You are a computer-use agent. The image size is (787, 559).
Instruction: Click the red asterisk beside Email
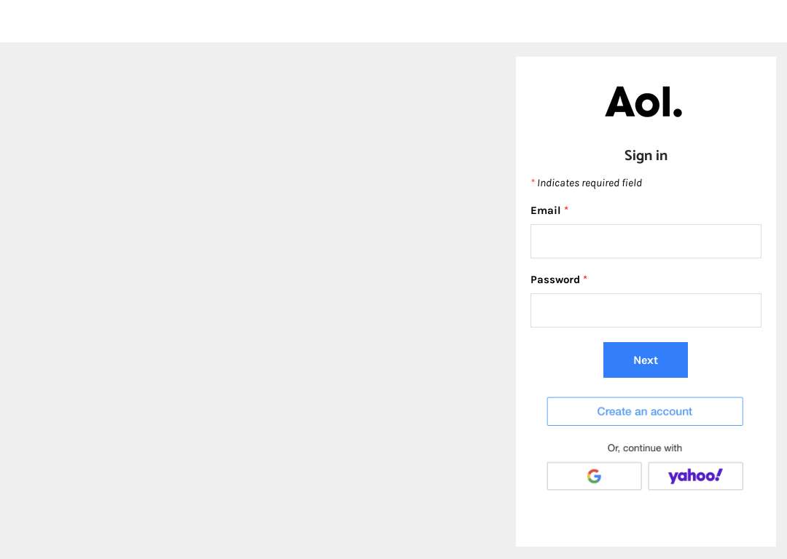pyautogui.click(x=566, y=209)
